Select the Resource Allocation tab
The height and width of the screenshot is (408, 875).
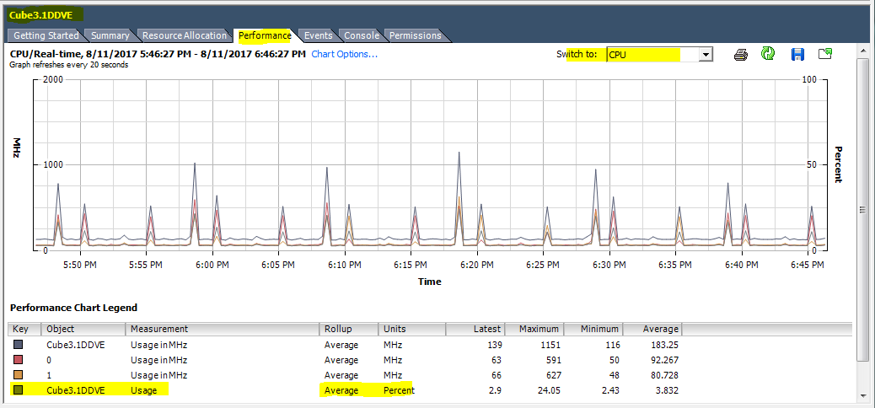[184, 35]
